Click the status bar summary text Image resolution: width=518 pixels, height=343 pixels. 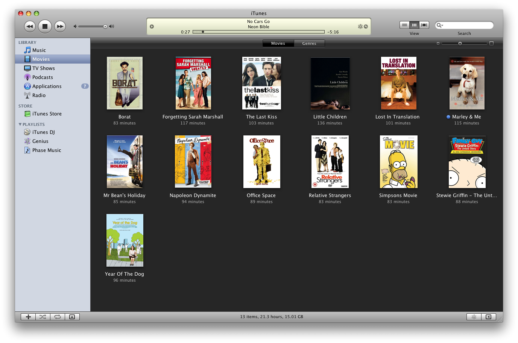click(x=272, y=317)
